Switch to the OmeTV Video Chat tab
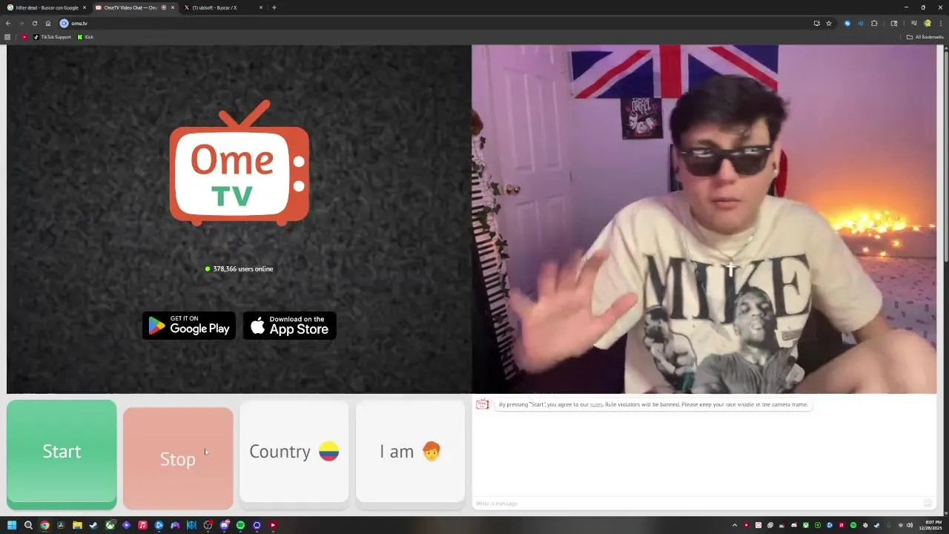This screenshot has width=949, height=534. (x=133, y=7)
